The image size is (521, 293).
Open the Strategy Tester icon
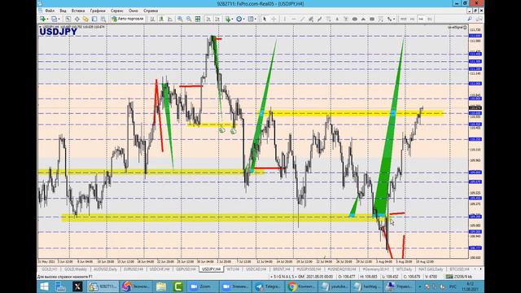103,19
